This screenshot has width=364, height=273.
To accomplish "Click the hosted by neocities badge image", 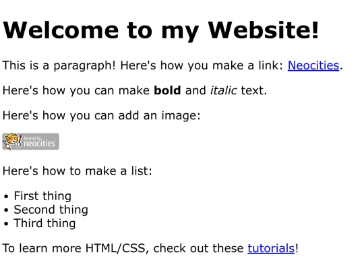I will (30, 142).
